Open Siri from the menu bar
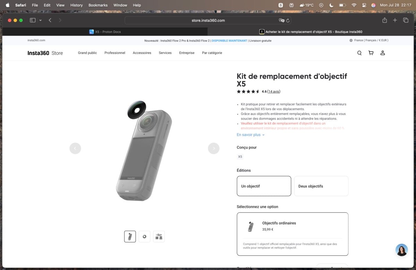This screenshot has width=416, height=270. click(x=373, y=5)
